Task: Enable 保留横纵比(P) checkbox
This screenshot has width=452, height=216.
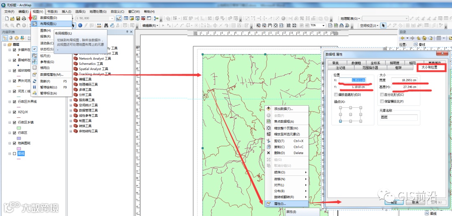Action: pos(382,101)
